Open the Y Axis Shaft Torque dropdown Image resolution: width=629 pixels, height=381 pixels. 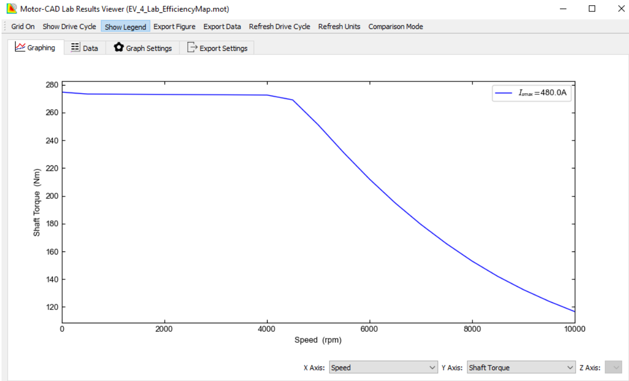tap(521, 368)
